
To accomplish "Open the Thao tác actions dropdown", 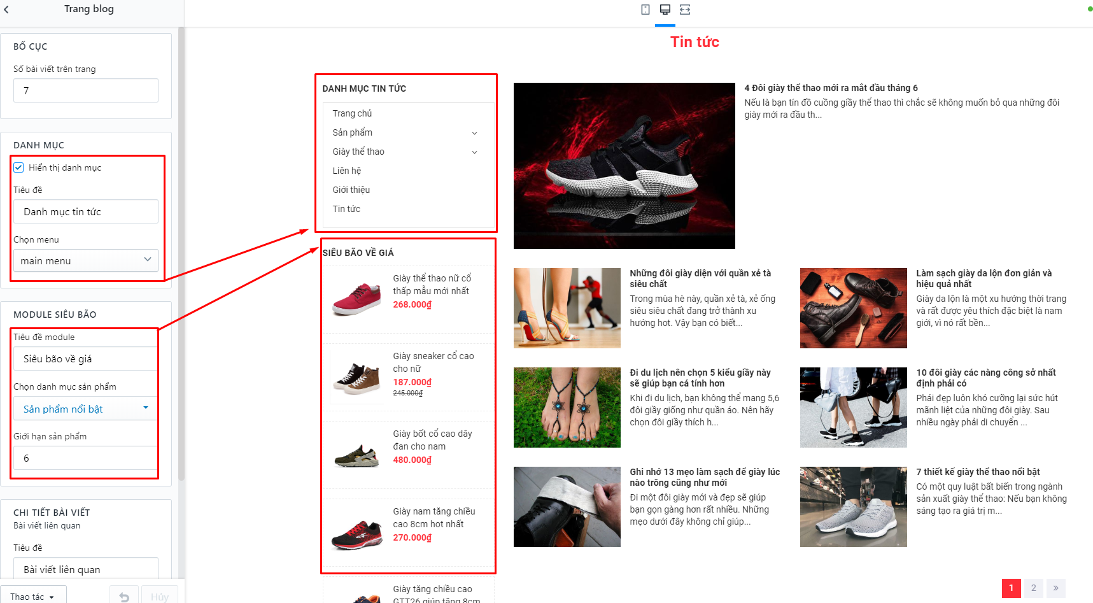I will [x=33, y=597].
